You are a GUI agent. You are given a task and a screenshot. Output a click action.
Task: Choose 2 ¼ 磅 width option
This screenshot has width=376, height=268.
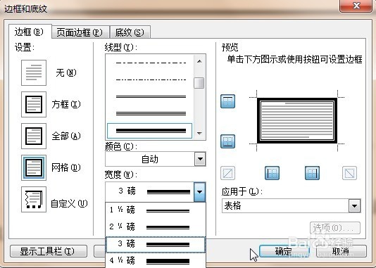point(156,226)
